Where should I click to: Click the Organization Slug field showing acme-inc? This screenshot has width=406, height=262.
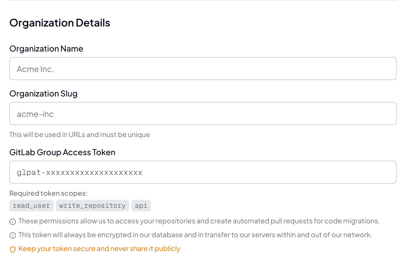pyautogui.click(x=35, y=114)
